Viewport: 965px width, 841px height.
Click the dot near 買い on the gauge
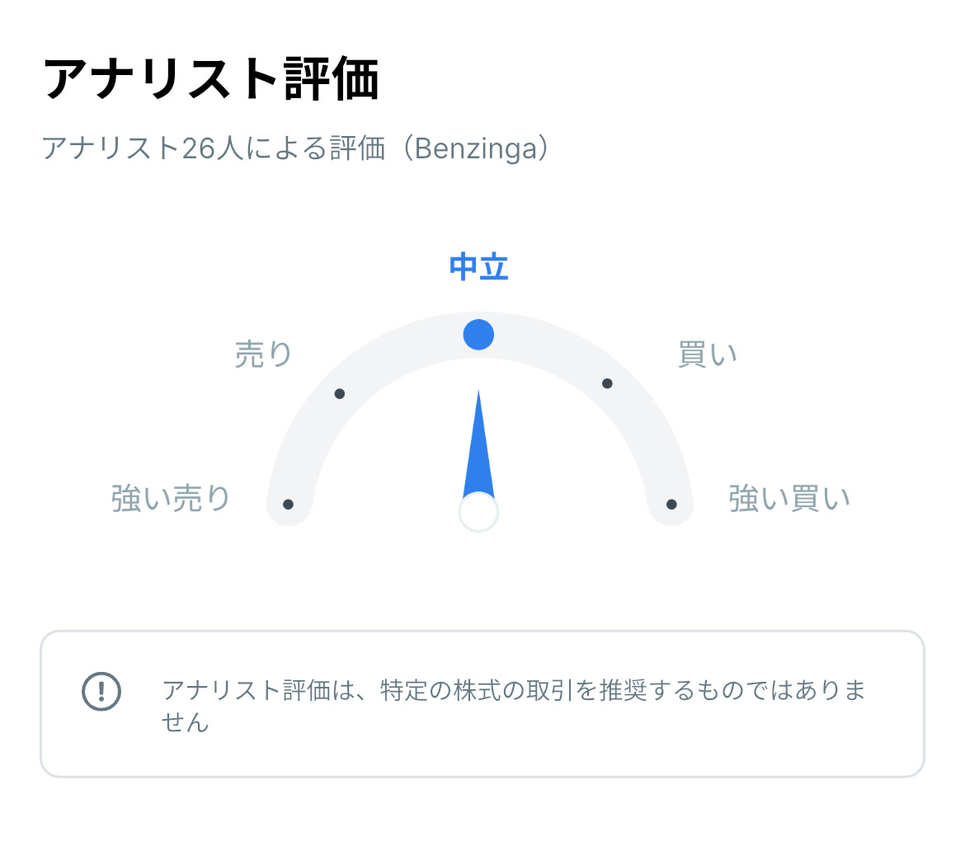pyautogui.click(x=608, y=382)
